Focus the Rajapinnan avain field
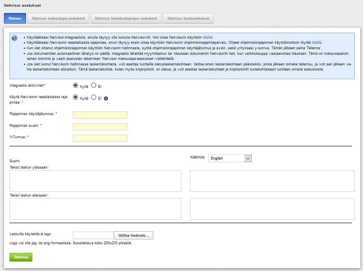The height and width of the screenshot is (271, 363). [100, 127]
